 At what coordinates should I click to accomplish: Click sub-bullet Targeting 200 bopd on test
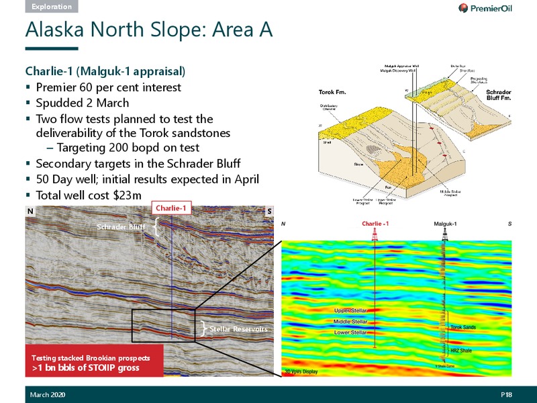[x=128, y=148]
